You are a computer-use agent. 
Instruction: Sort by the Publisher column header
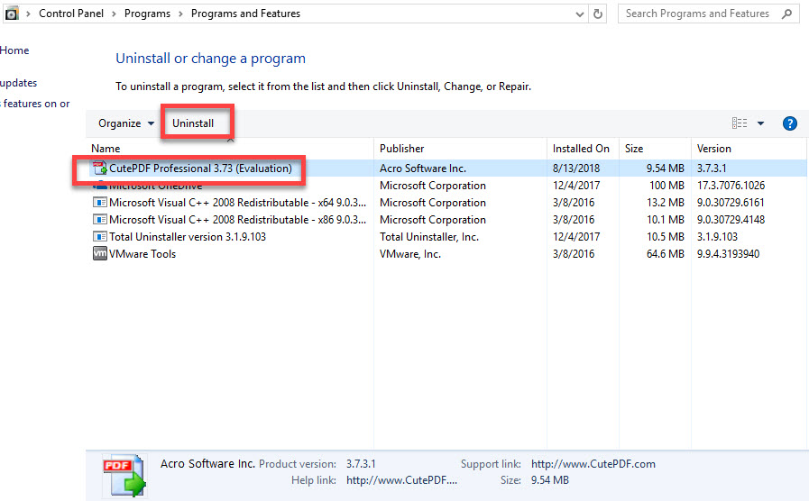pos(402,149)
